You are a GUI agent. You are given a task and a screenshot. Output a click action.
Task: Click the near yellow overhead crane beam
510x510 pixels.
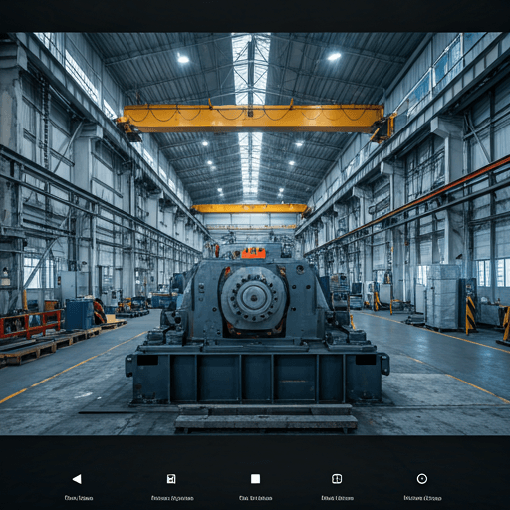(254, 119)
